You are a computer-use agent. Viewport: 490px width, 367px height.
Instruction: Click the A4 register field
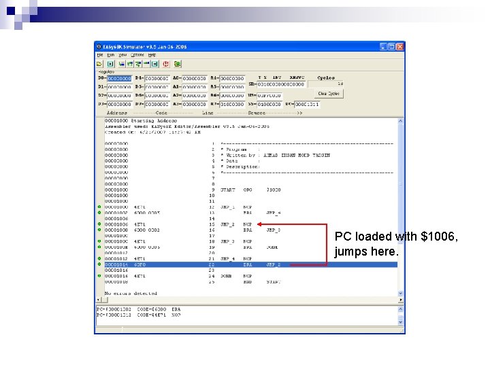pyautogui.click(x=232, y=79)
